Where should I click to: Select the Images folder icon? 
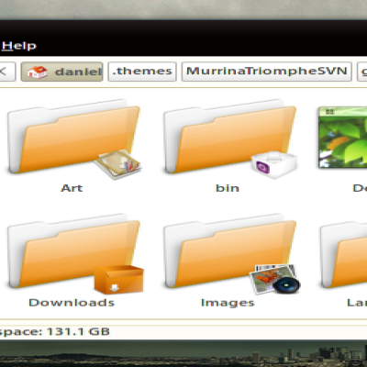pyautogui.click(x=231, y=253)
